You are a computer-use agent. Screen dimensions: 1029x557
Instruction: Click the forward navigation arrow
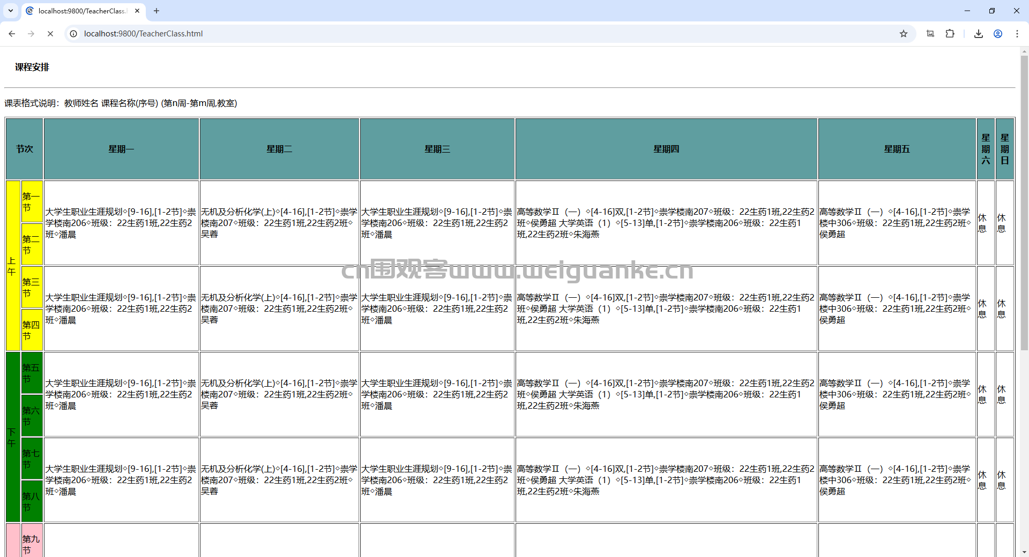coord(31,34)
